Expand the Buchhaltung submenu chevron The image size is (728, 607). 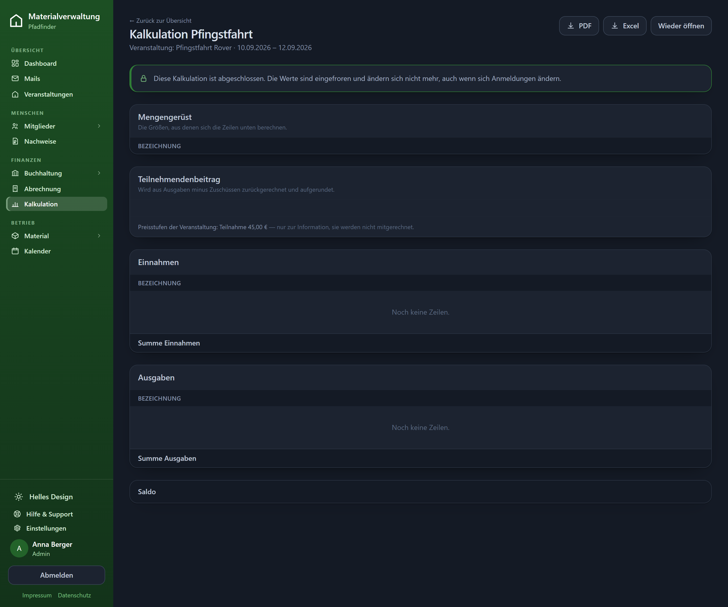pos(99,173)
